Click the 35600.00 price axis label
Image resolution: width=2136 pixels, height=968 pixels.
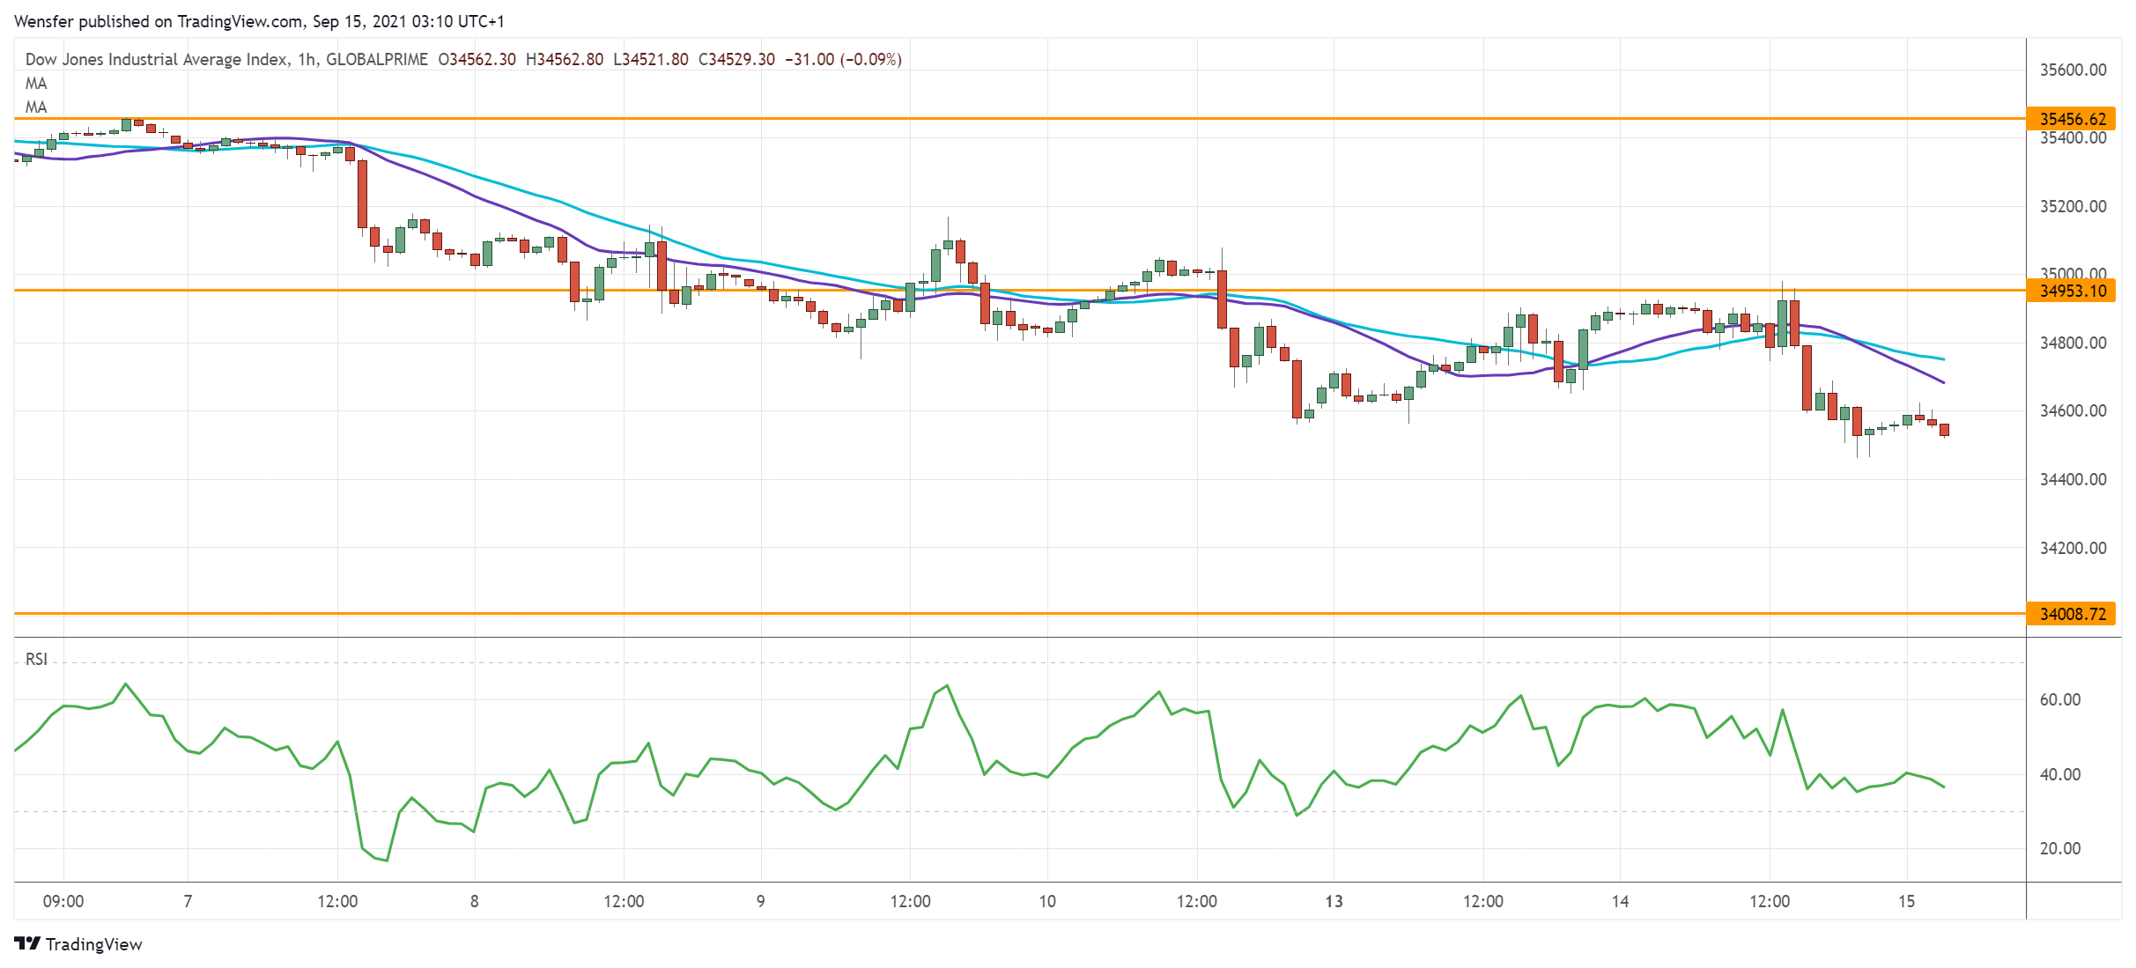pos(2073,70)
